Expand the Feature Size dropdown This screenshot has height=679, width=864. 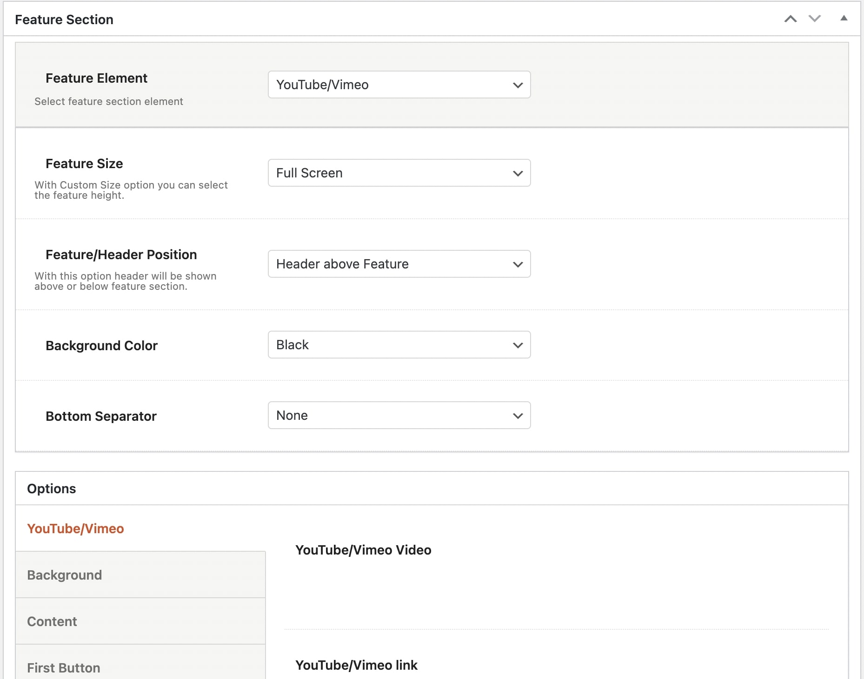(399, 173)
